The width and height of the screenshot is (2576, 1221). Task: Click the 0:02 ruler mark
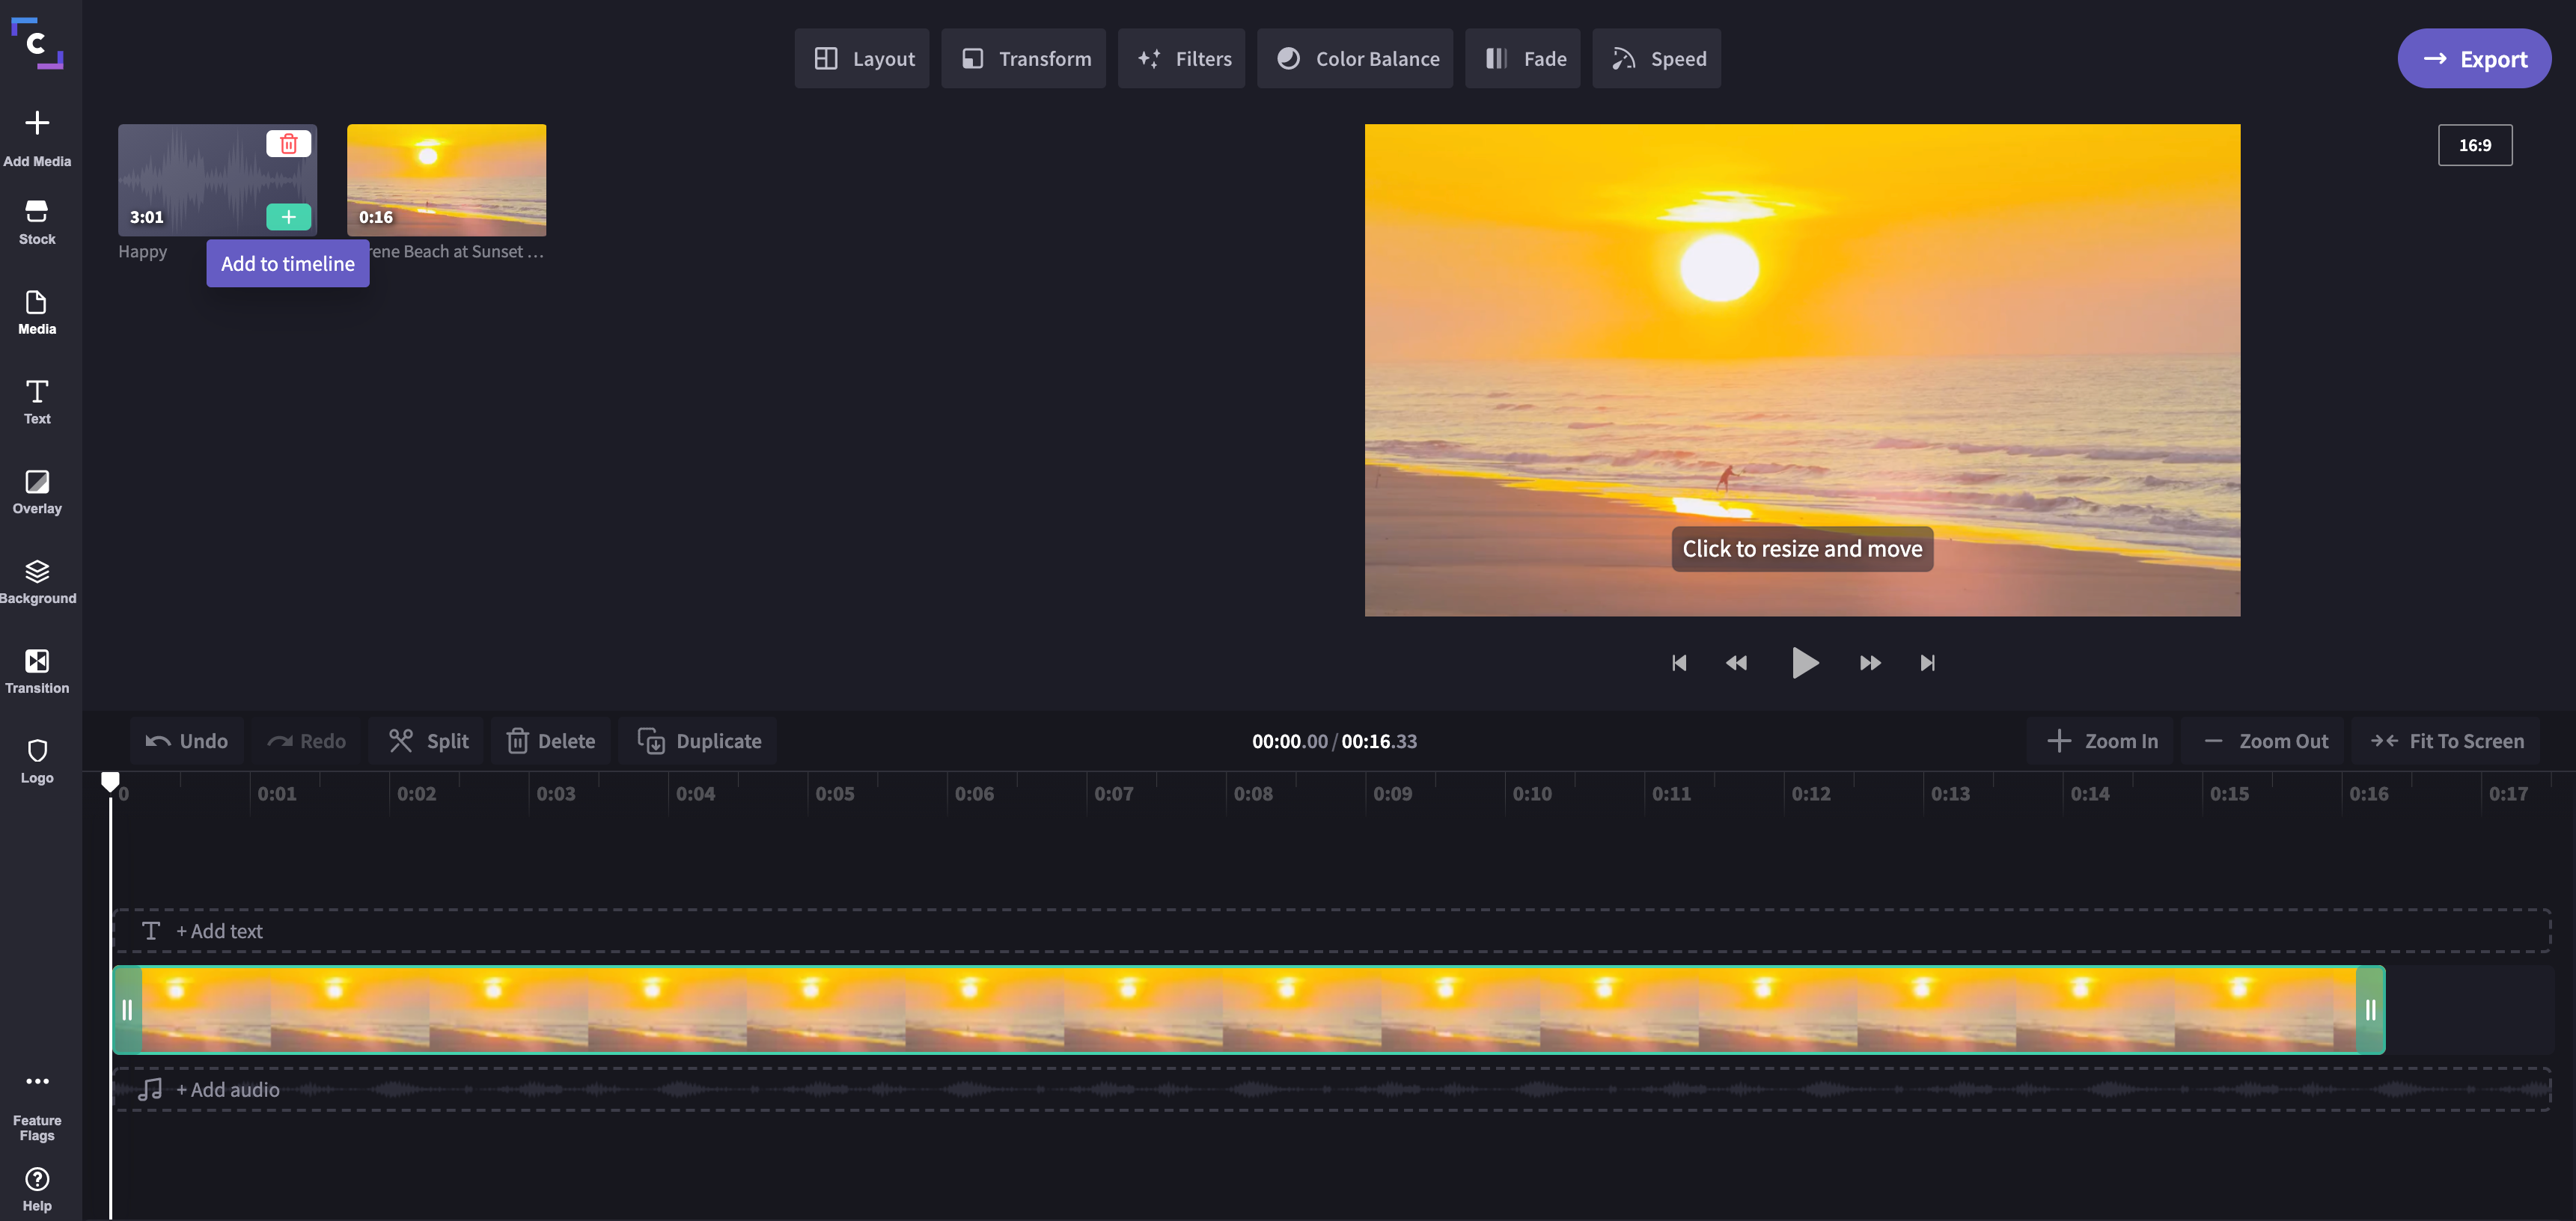tap(416, 794)
